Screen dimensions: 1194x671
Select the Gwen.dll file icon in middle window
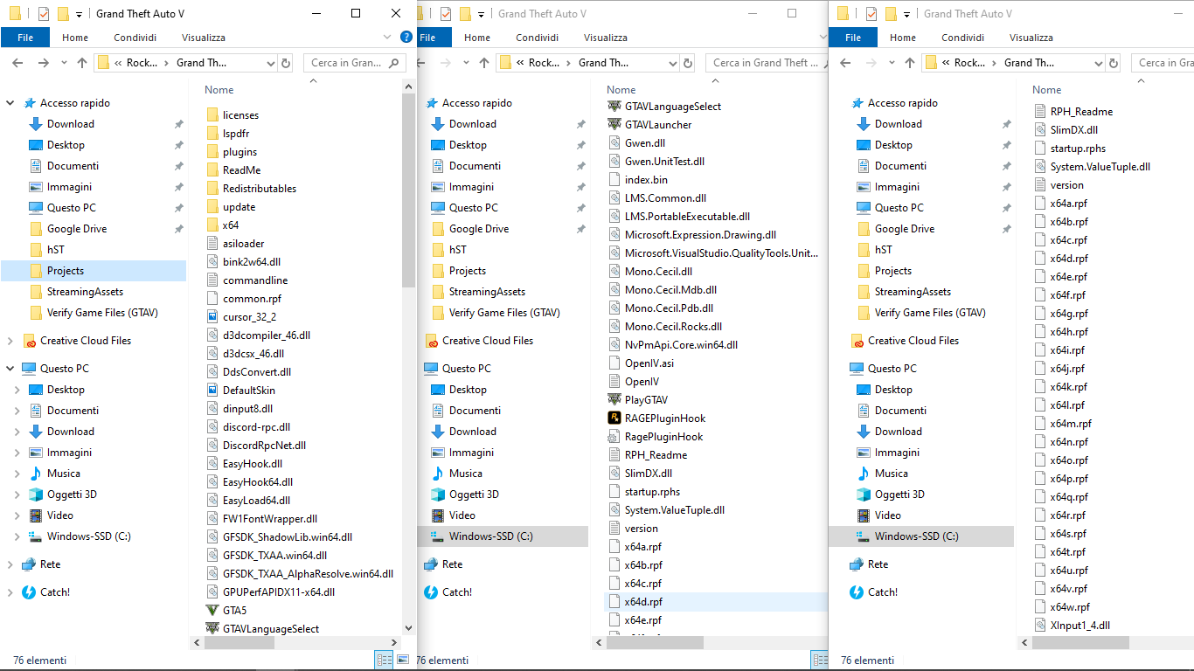[614, 142]
